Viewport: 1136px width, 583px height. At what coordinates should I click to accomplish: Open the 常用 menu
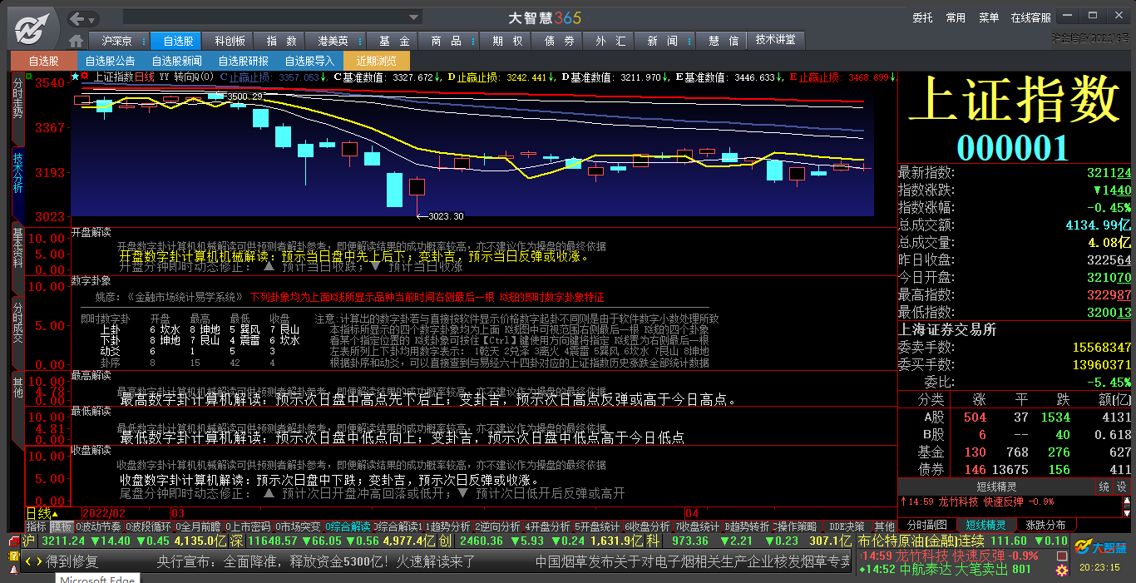click(x=956, y=17)
